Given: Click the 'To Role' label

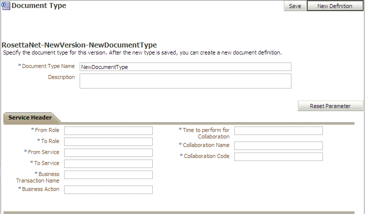Looking at the screenshot, I should [x=50, y=141].
